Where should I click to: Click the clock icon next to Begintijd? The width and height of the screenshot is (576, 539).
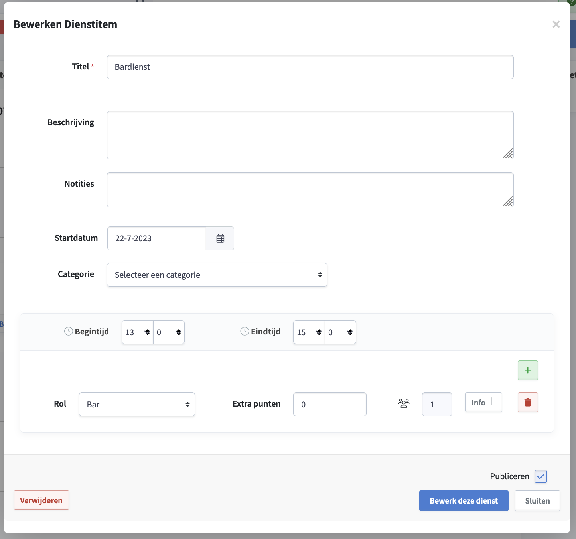pyautogui.click(x=68, y=331)
